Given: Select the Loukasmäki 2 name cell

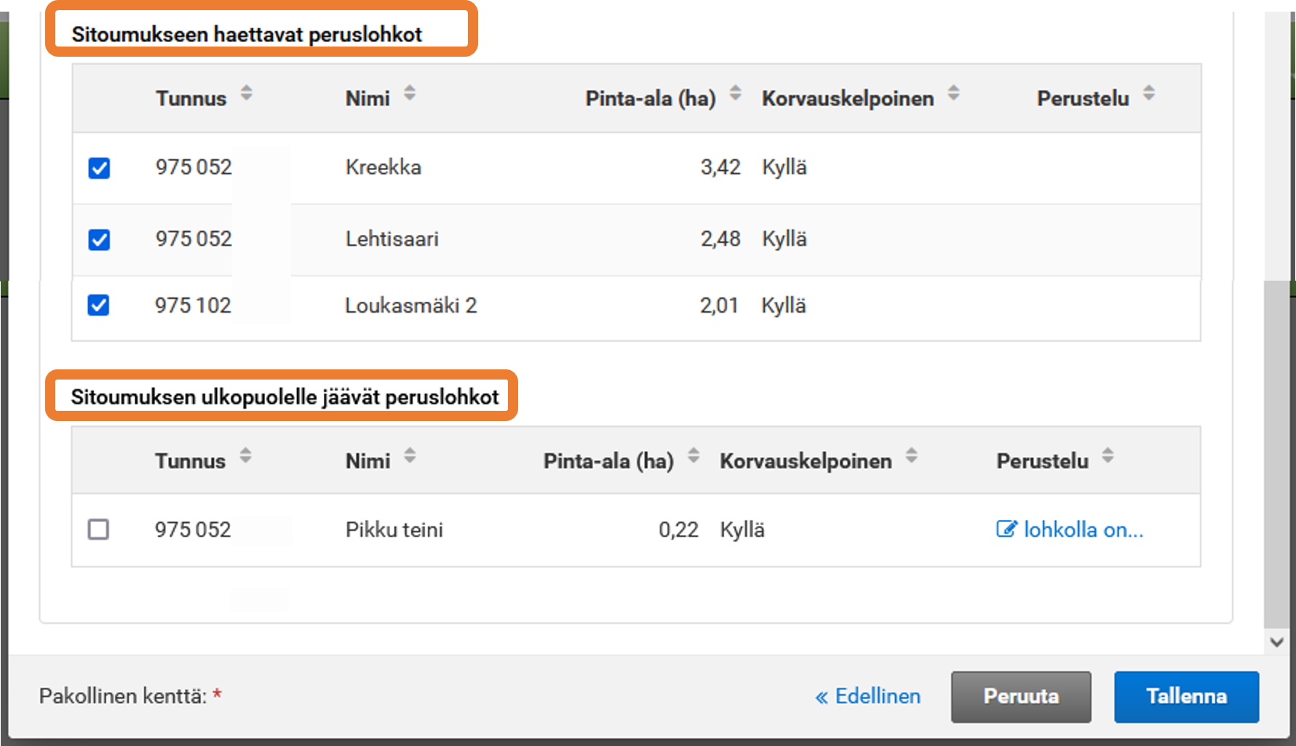Looking at the screenshot, I should [410, 305].
